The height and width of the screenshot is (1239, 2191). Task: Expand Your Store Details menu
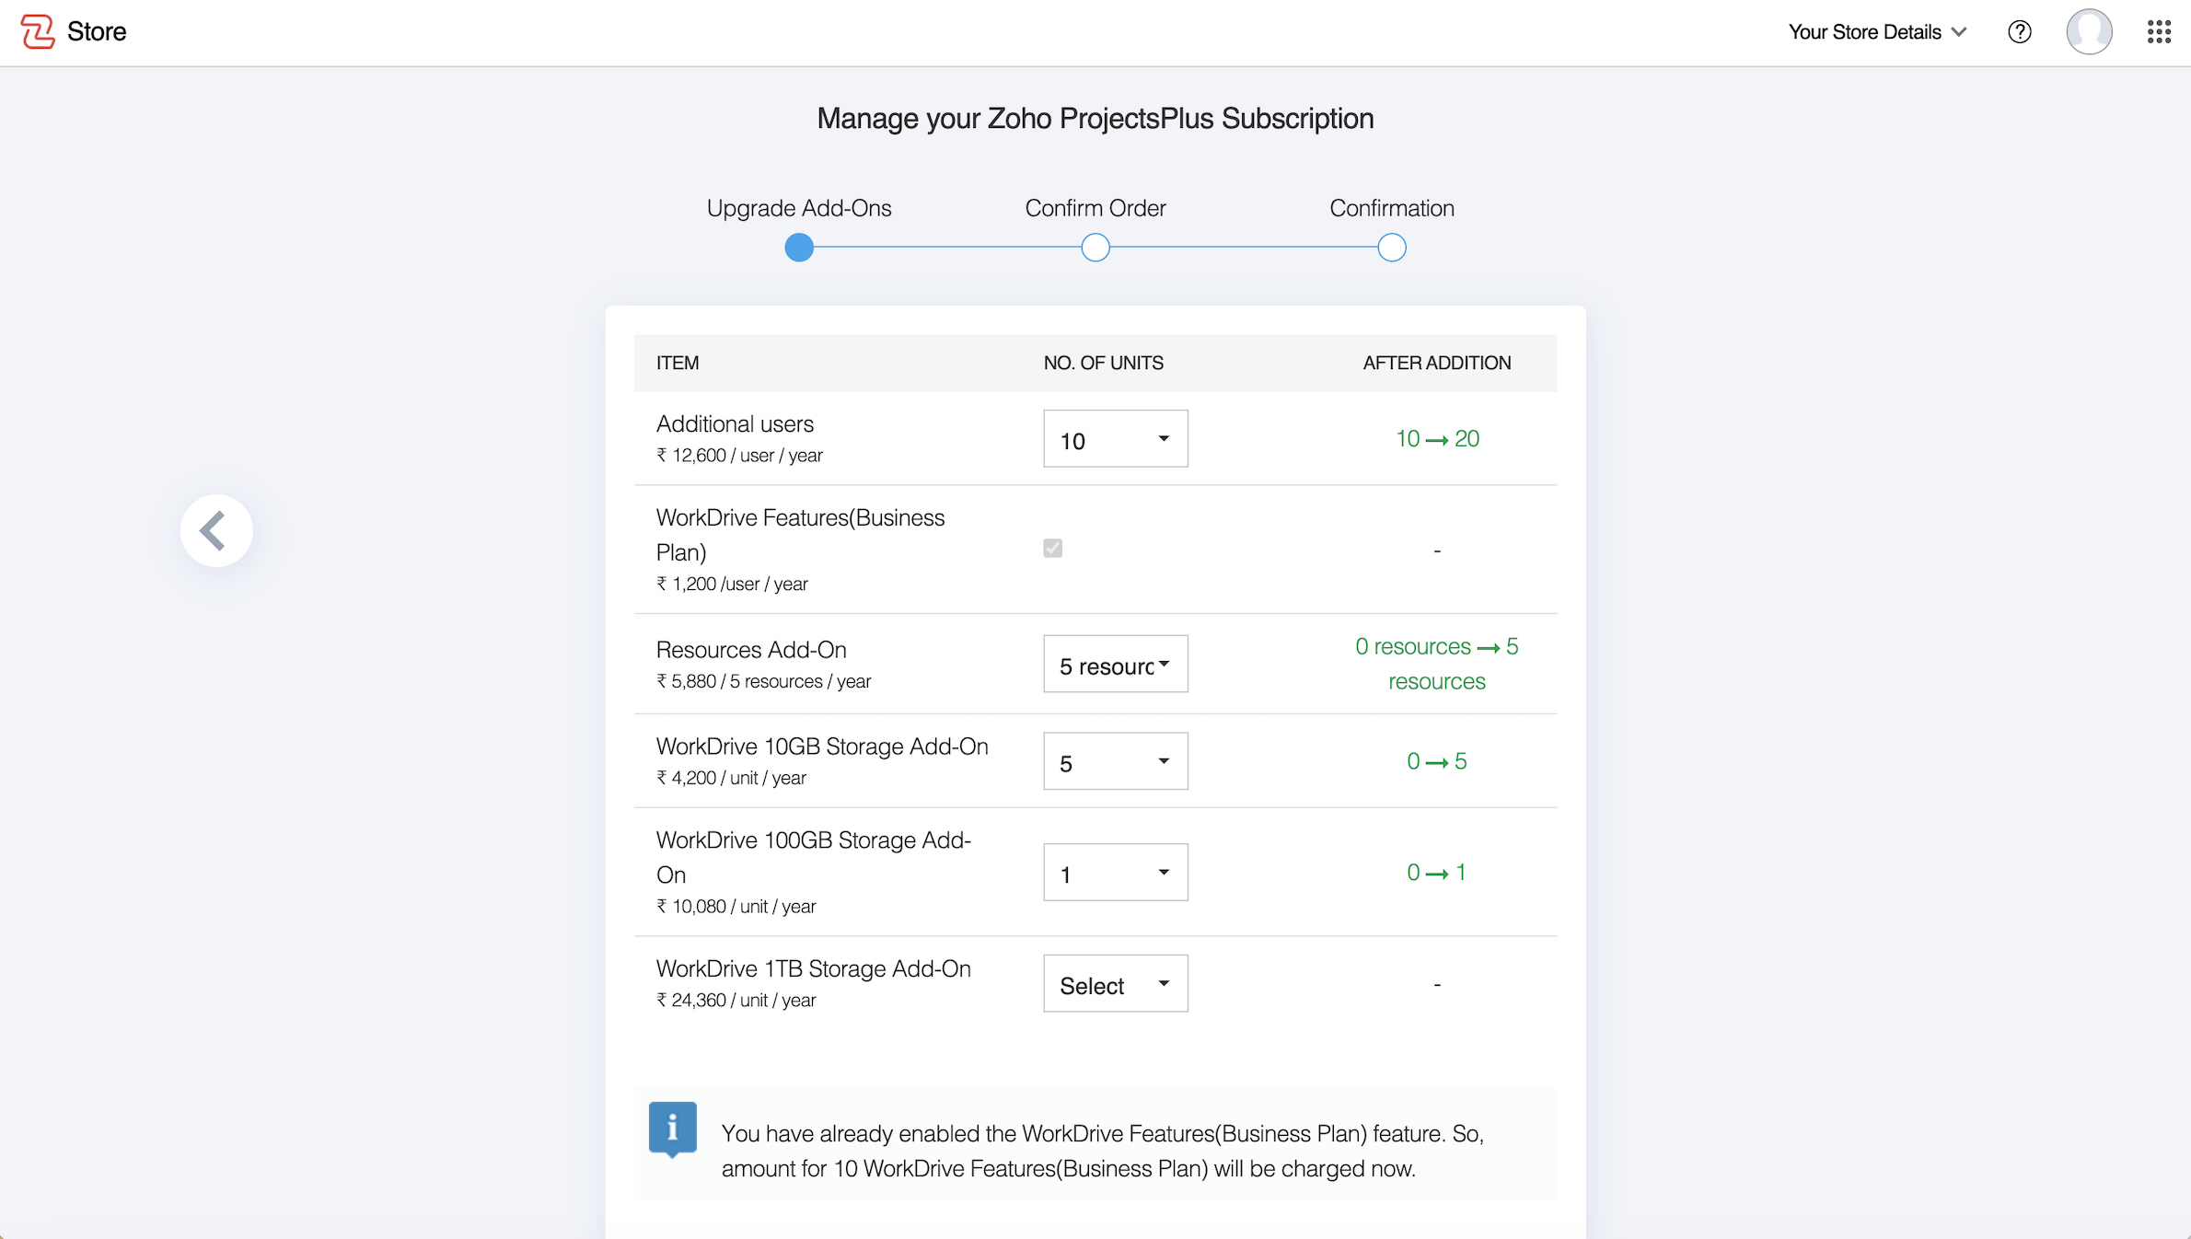1876,32
